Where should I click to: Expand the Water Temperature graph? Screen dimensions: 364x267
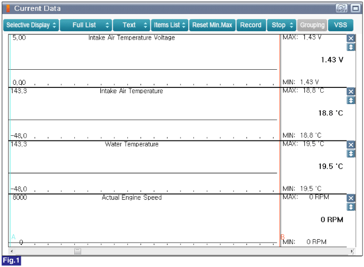[351, 154]
